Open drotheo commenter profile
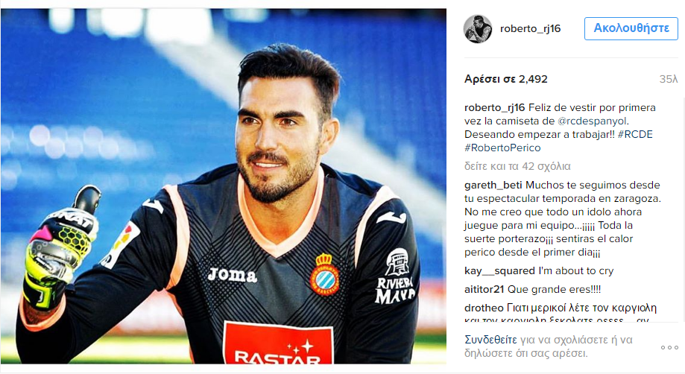685x374 pixels. click(484, 308)
